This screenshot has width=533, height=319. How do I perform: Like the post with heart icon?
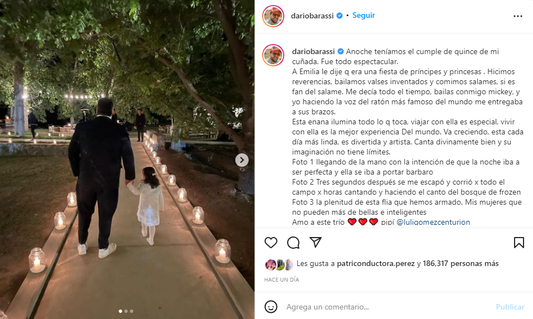271,243
